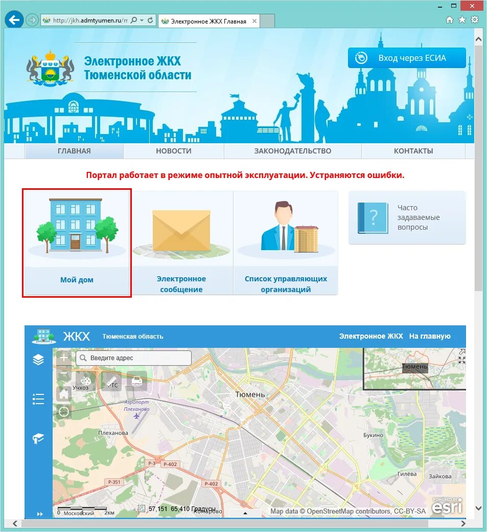The height and width of the screenshot is (532, 487).
Task: Open the address bar dropdown arrow
Action: 142,20
